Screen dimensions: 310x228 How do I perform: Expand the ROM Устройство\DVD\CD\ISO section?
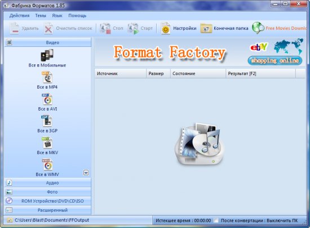coord(48,201)
